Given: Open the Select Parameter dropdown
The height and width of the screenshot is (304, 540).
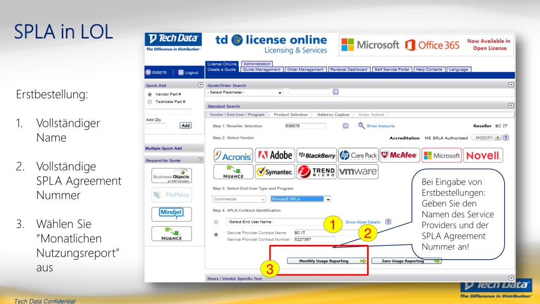Looking at the screenshot, I should (245, 92).
